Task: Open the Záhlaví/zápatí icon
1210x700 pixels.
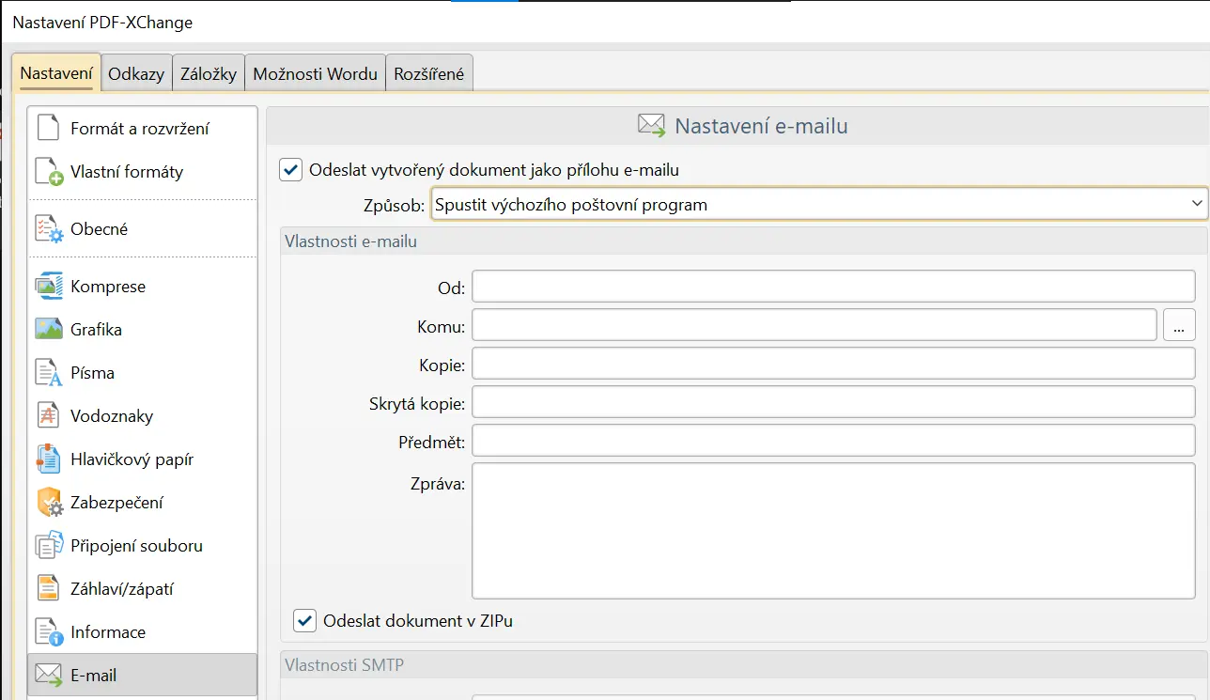Action: pyautogui.click(x=48, y=588)
